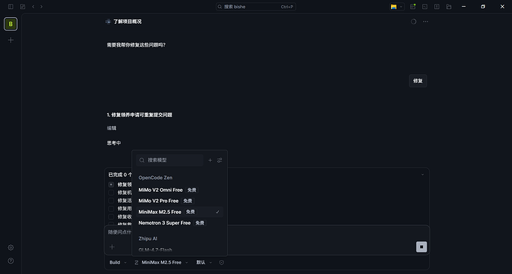Check the 修复用 todo checkbox
This screenshot has height=274, width=512.
pyautogui.click(x=111, y=209)
